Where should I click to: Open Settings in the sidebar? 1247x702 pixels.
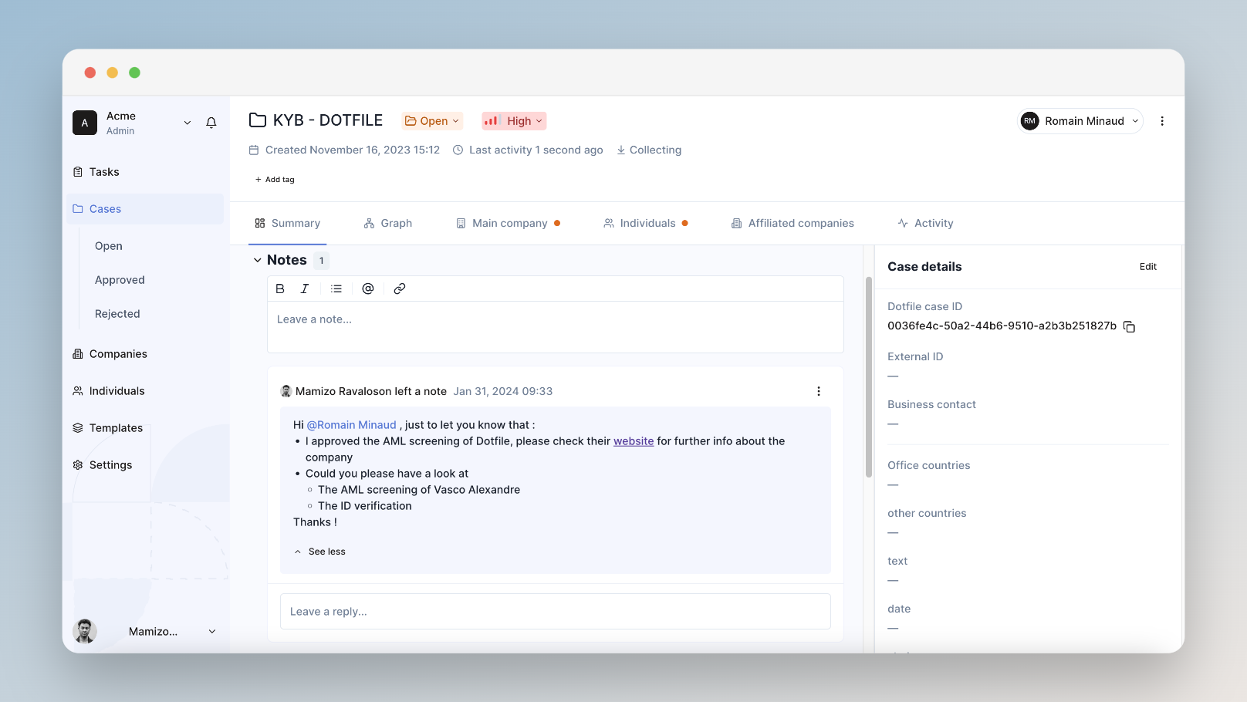pyautogui.click(x=145, y=465)
